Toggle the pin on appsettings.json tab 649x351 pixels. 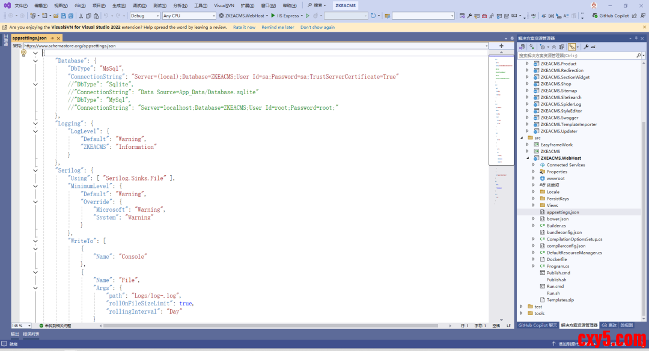tap(52, 38)
